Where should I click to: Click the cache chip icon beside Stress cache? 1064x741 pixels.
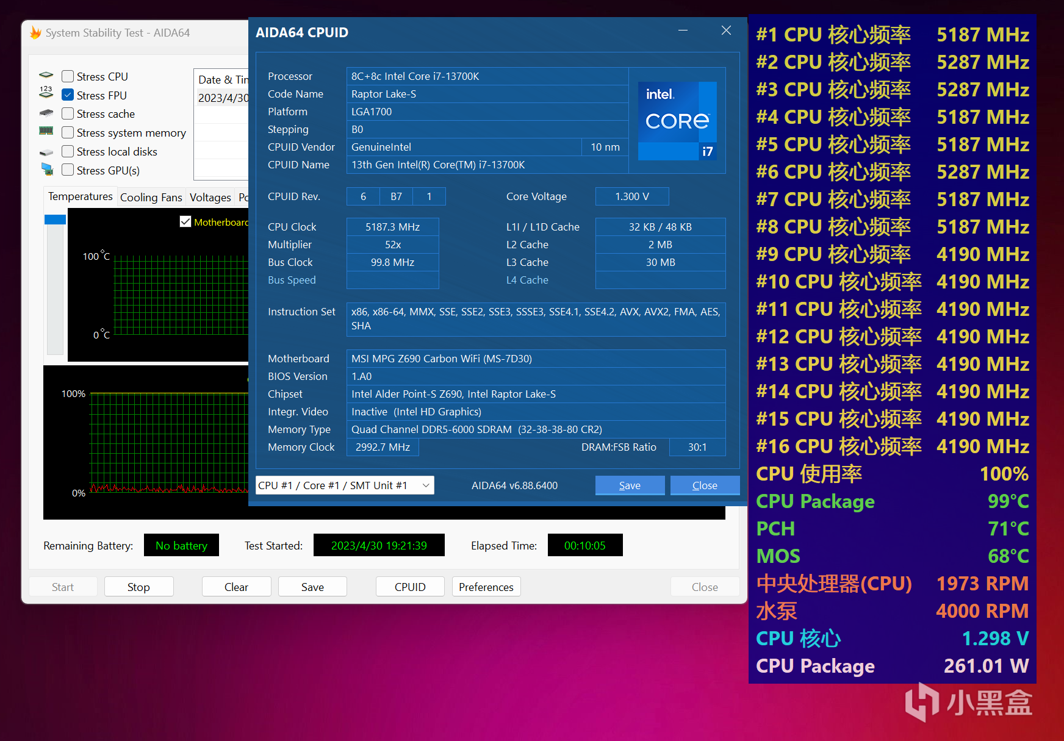46,113
